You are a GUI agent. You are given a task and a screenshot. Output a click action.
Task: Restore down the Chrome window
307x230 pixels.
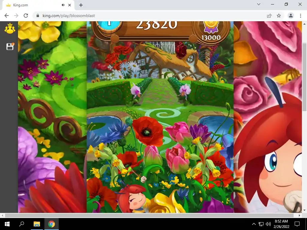[286, 4]
